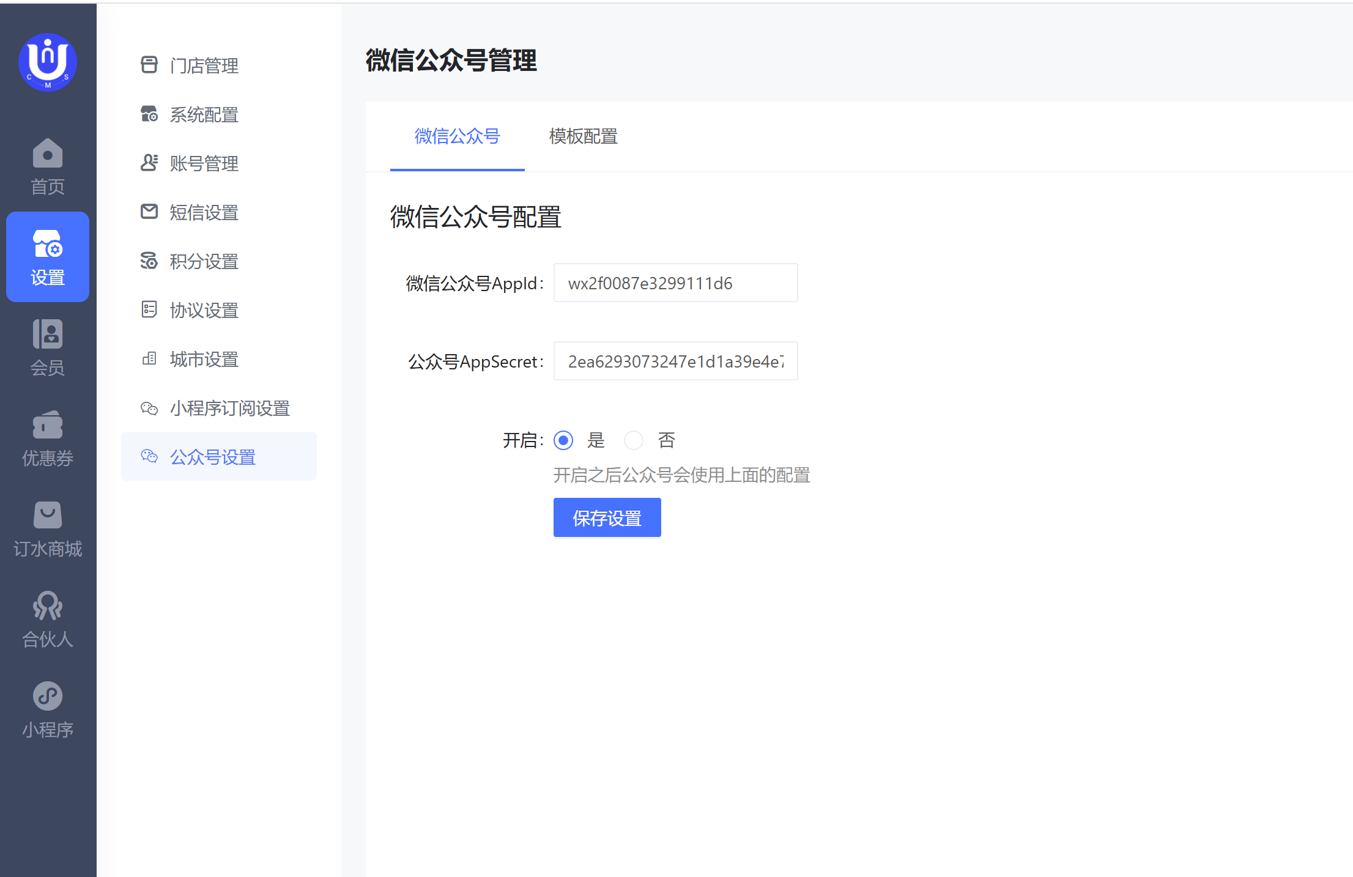This screenshot has width=1353, height=877.
Task: Open the 合伙人 partner icon
Action: 48,605
